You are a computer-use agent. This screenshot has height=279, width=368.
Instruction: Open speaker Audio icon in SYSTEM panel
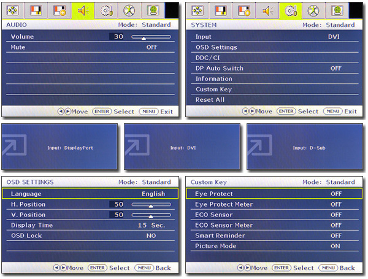click(267, 10)
